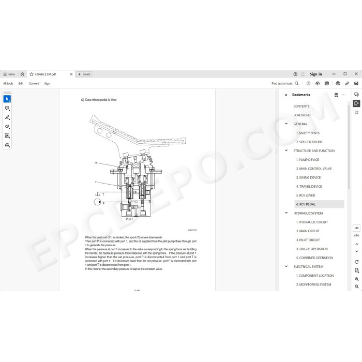Open the CONTENTS bookmark
The image size is (362, 362).
[x=301, y=106]
